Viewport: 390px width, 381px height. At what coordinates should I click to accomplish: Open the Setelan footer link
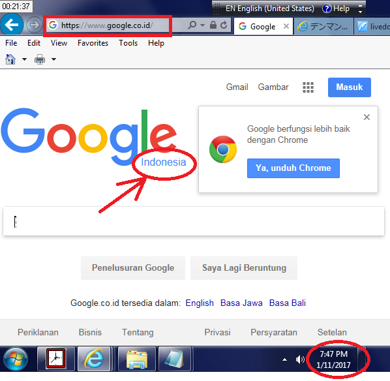coord(332,332)
